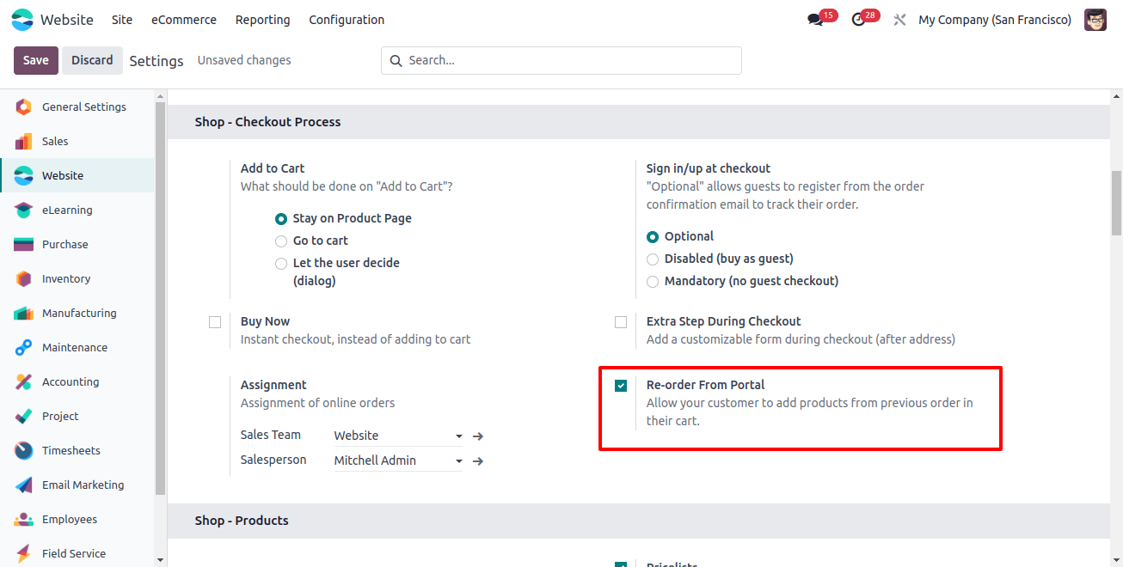Viewport: 1123px width, 567px height.
Task: Click the eLearning sidebar icon
Action: [x=23, y=210]
